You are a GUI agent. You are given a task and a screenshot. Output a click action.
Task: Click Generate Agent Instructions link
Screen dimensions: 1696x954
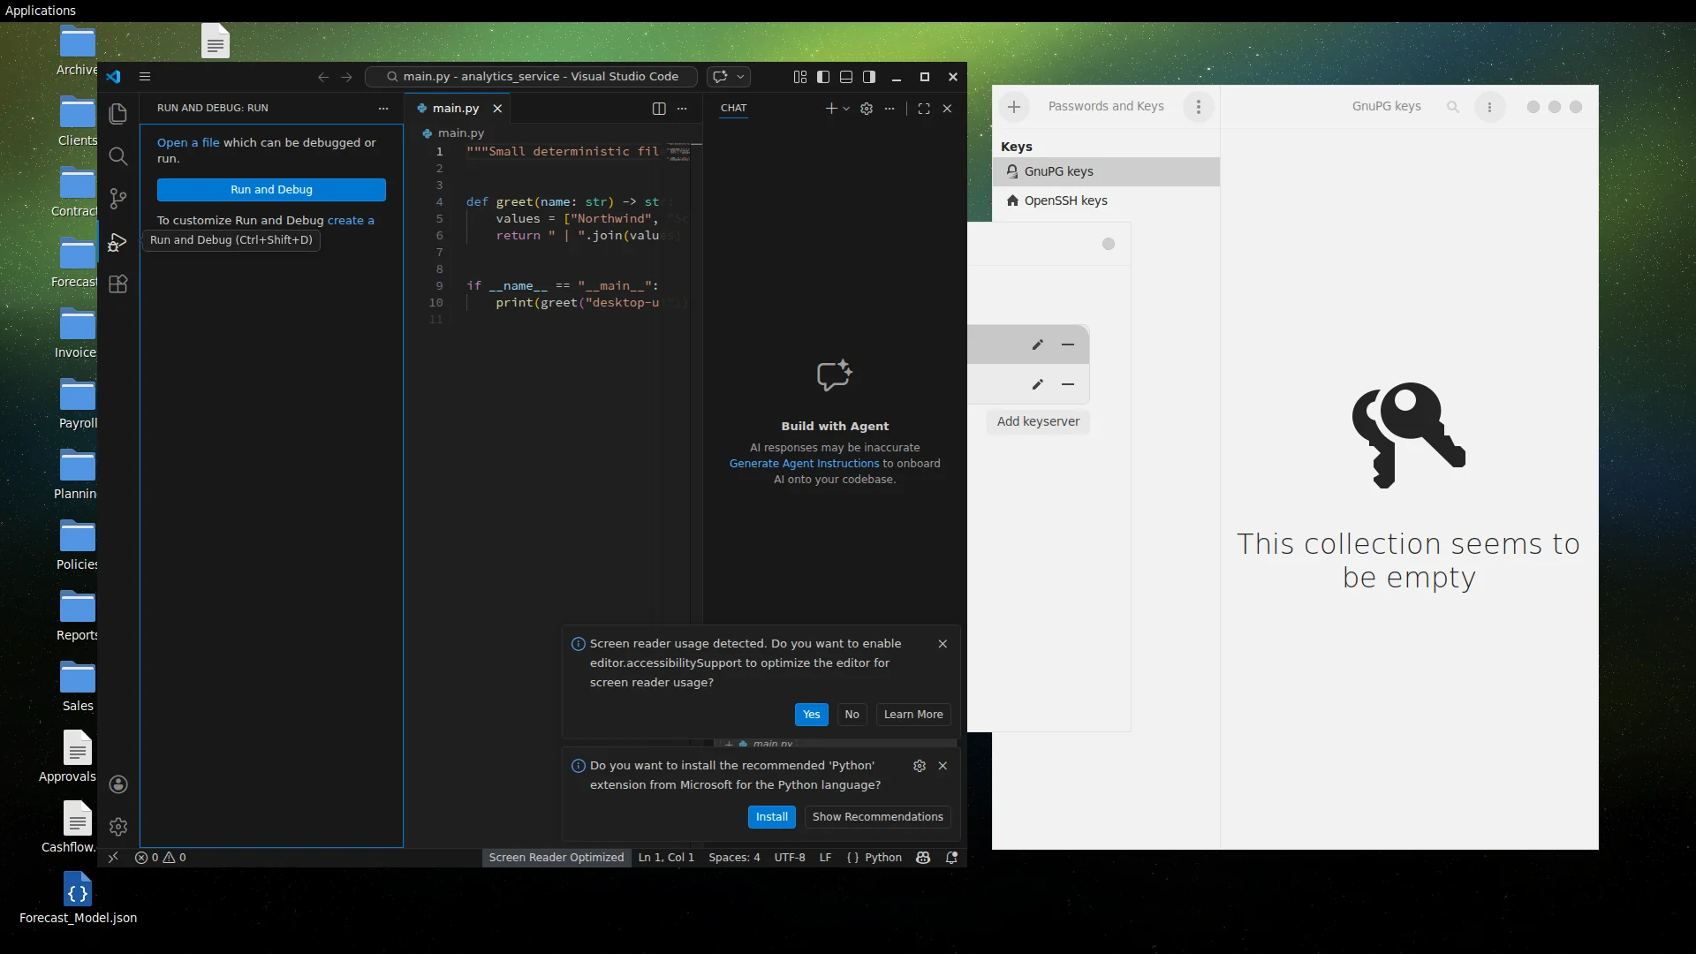(x=804, y=464)
